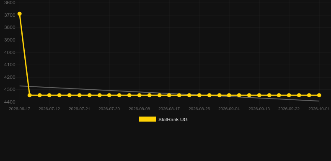Click the 4200 y-axis value
This screenshot has width=331, height=161.
pos(10,77)
